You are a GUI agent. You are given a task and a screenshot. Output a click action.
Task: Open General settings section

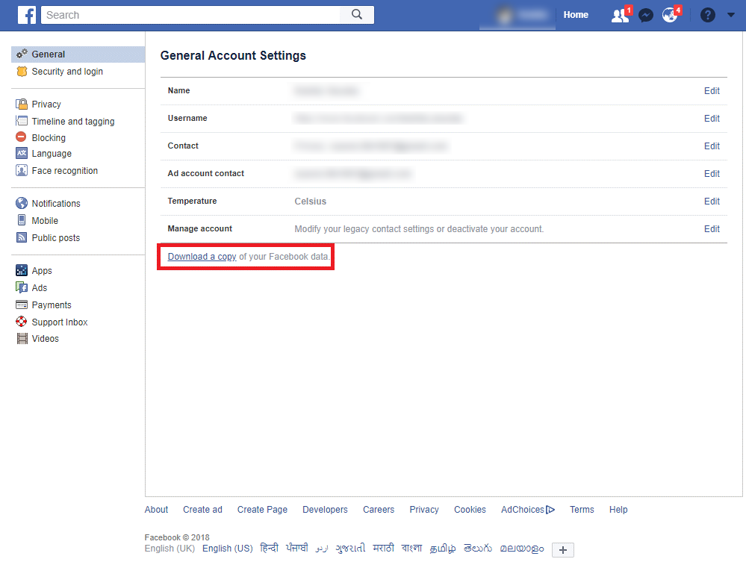click(x=78, y=54)
